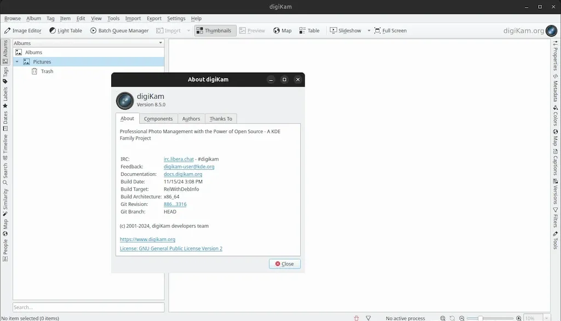Image resolution: width=561 pixels, height=321 pixels.
Task: Open the Map right sidebar tab
Action: pyautogui.click(x=556, y=137)
